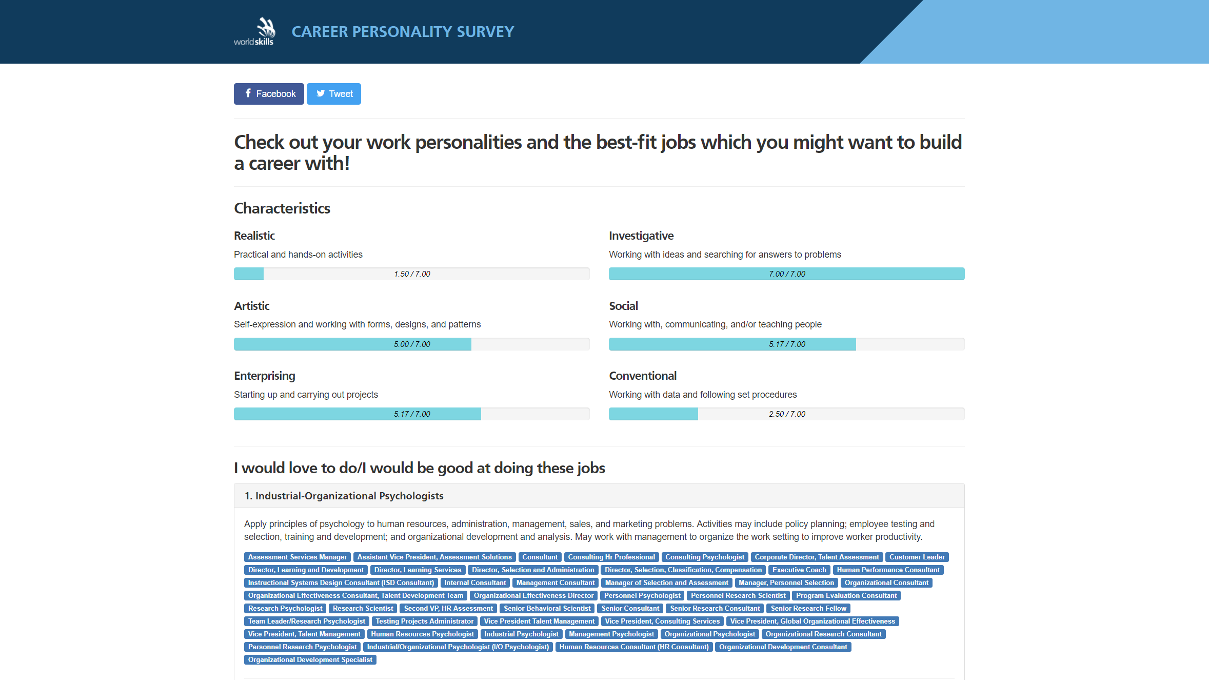Click the Artistic 5.00/7.00 progress bar
Viewport: 1209px width, 680px height.
coord(411,344)
